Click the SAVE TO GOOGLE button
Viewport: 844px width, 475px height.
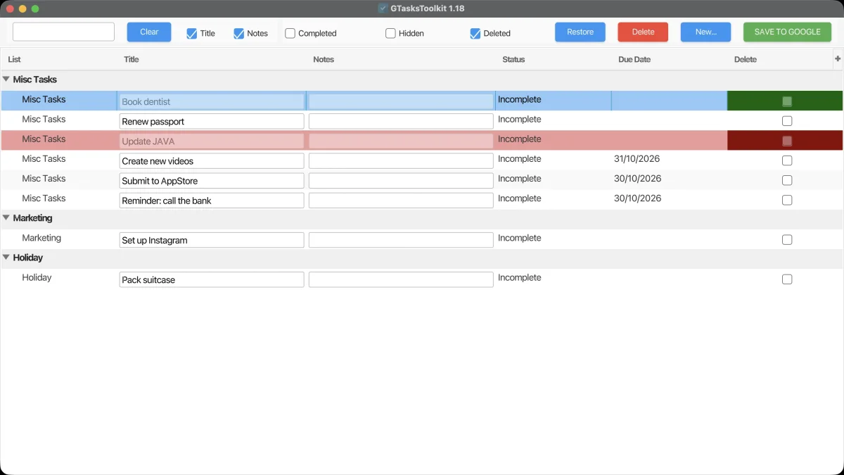(x=787, y=32)
